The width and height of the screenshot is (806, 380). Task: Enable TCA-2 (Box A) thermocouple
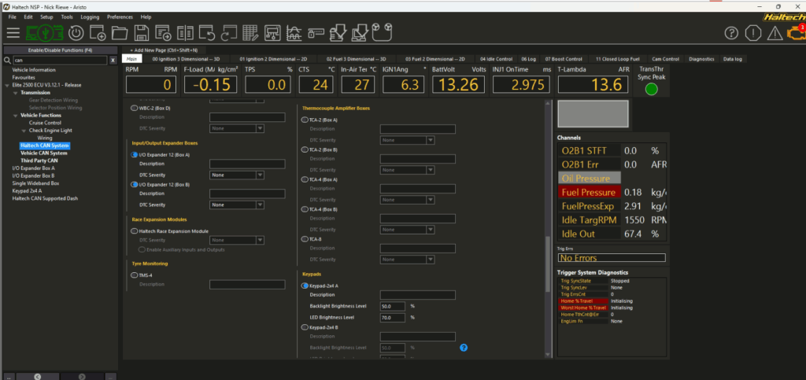pos(305,120)
